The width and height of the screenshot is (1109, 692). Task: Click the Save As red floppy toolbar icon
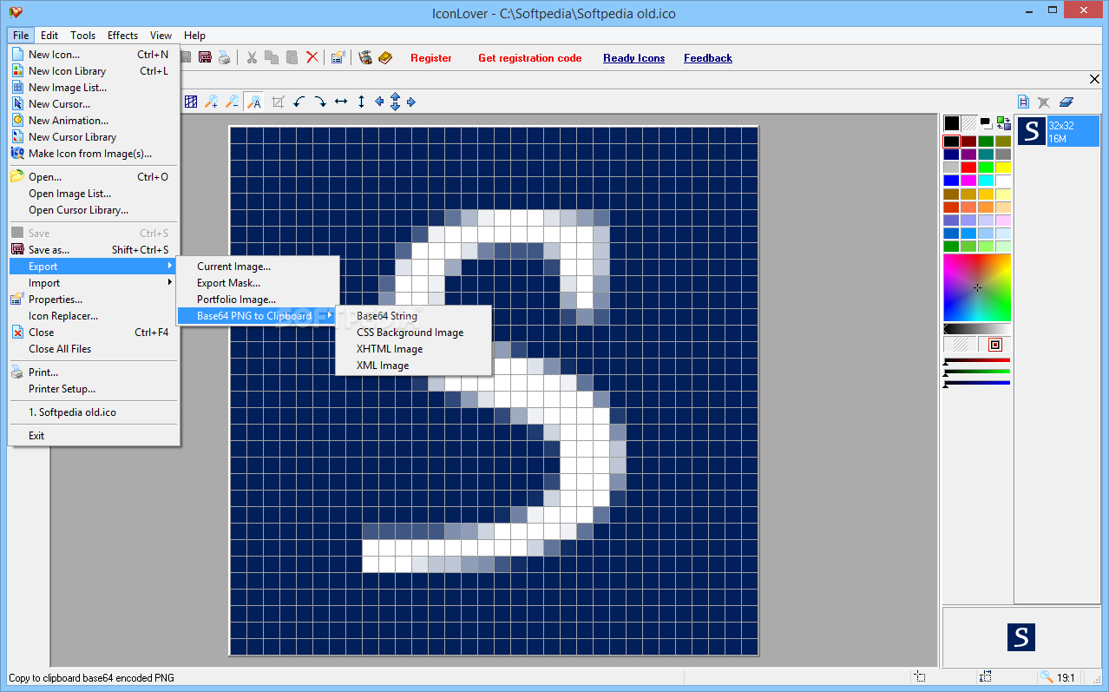(x=205, y=57)
